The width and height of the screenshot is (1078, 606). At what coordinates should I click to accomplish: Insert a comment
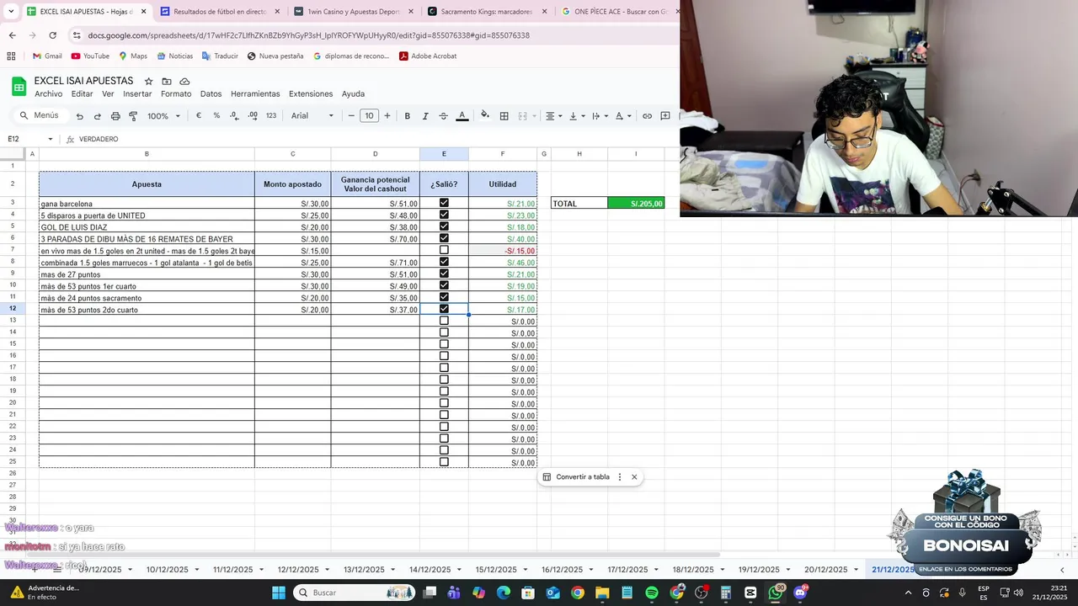click(x=665, y=116)
